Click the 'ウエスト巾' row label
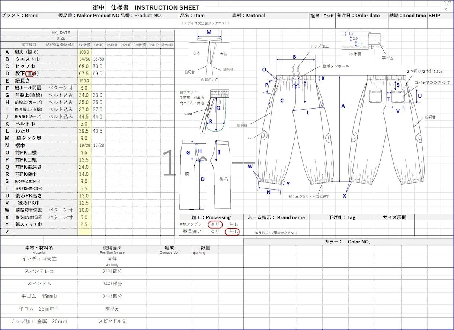The width and height of the screenshot is (454, 330). [28, 59]
